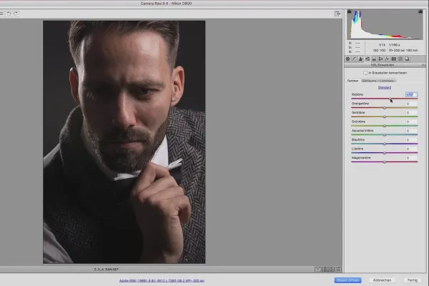
Task: Focus the Grüntöne value field
Action: point(411,122)
